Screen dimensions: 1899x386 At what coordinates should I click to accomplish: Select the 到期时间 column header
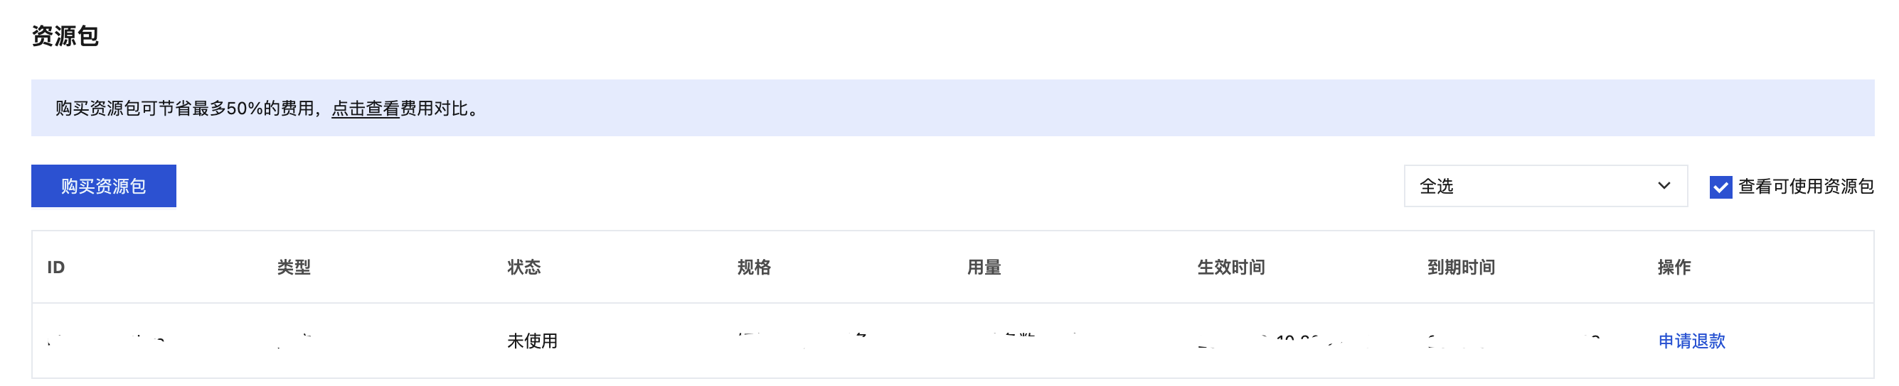point(1461,268)
